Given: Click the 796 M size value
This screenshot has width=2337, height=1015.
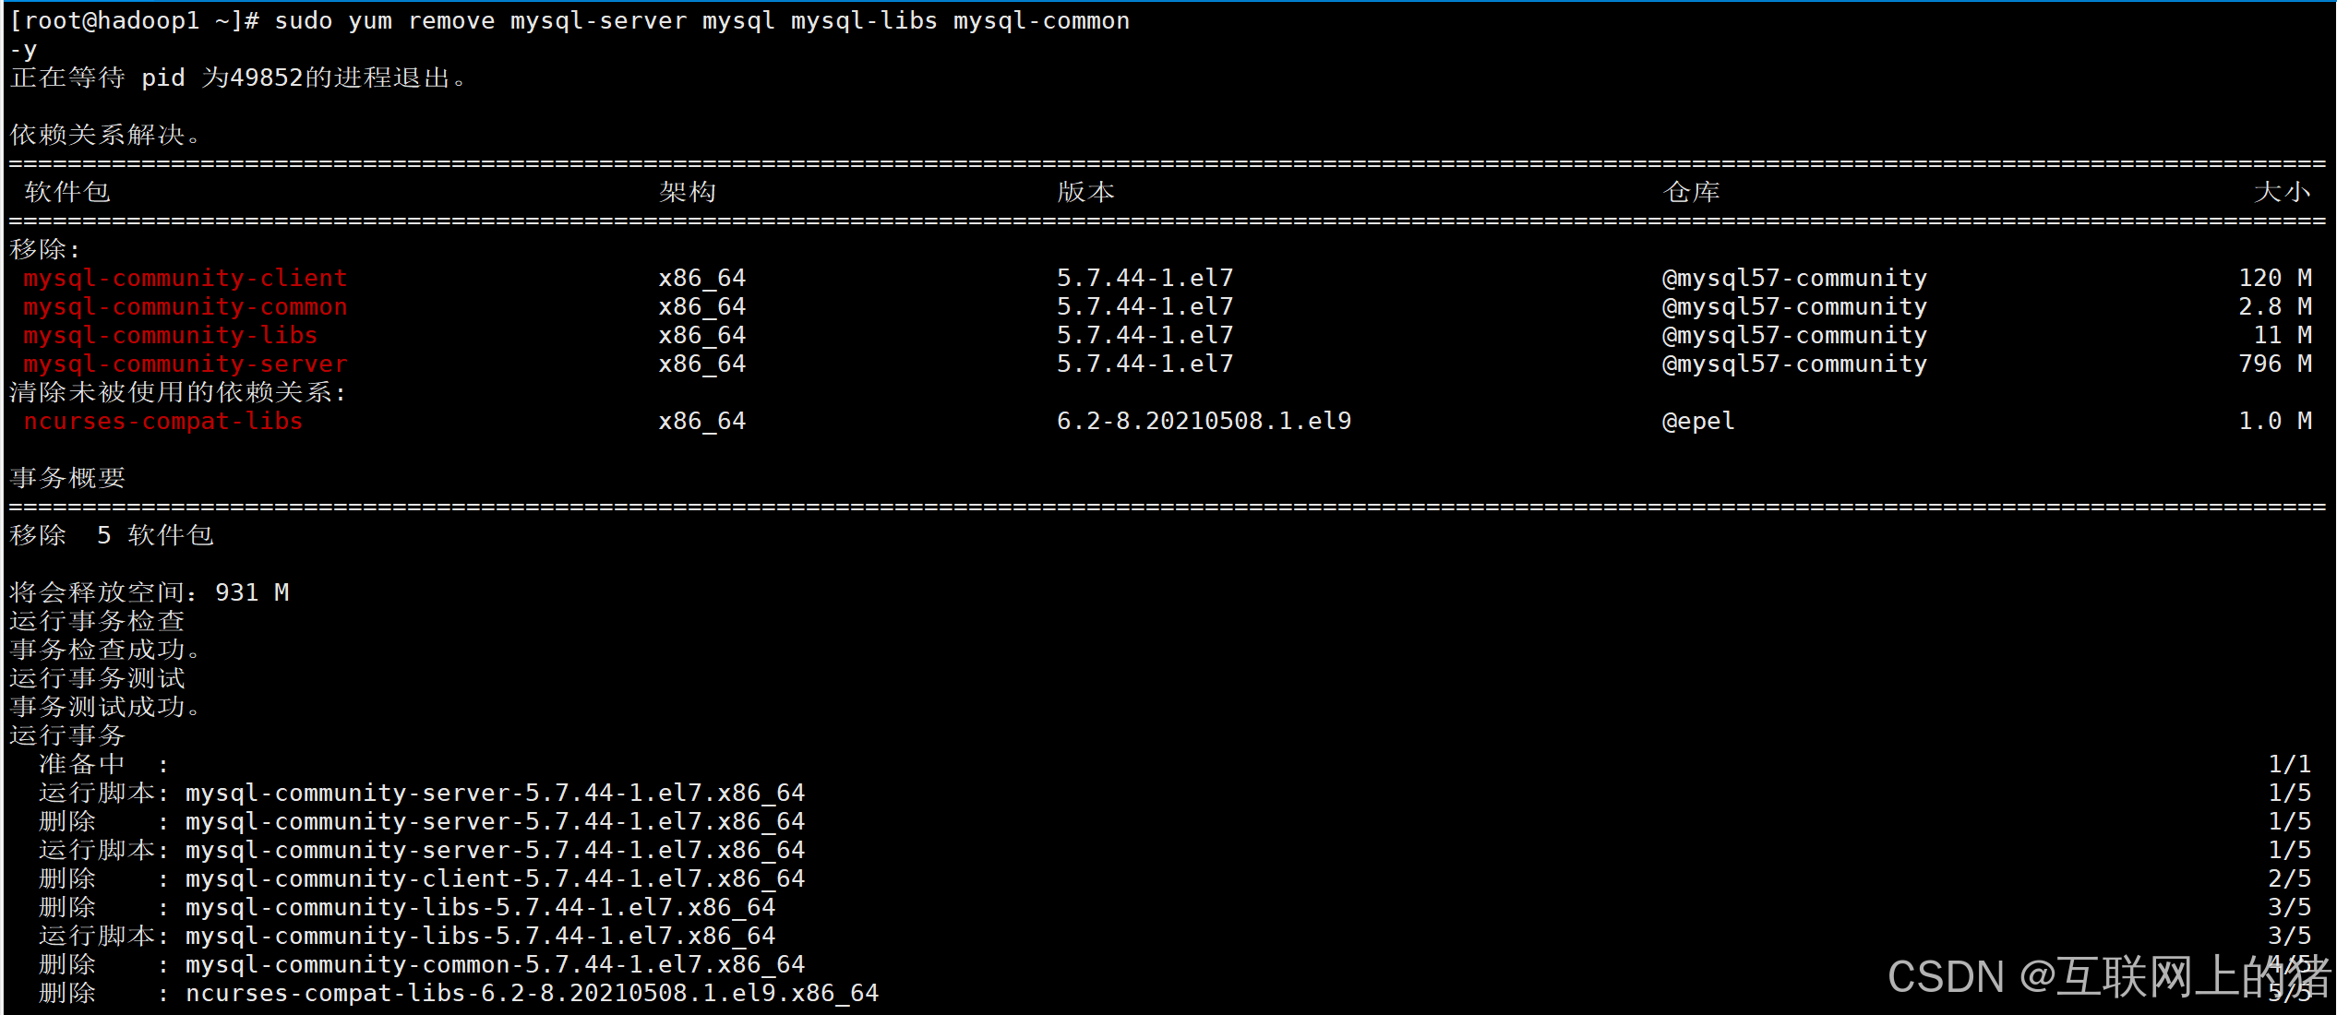Looking at the screenshot, I should 2274,364.
